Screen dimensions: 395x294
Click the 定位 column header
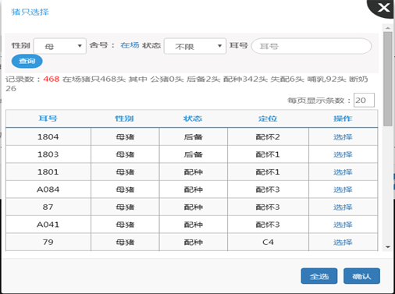click(x=268, y=119)
